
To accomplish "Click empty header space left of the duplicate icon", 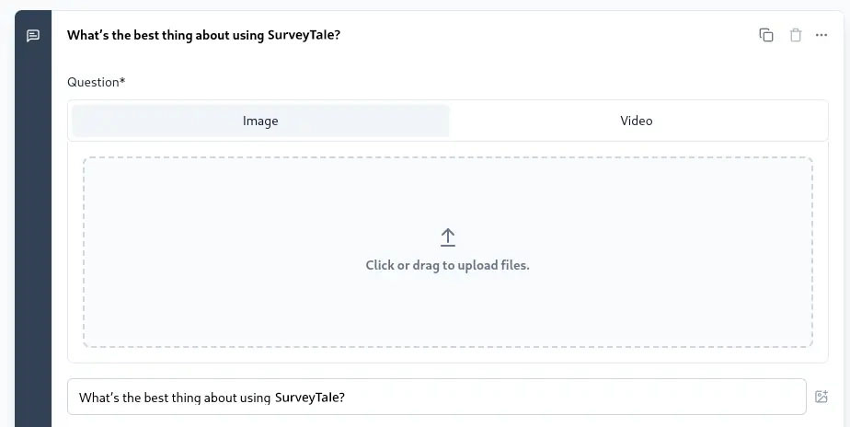I will [x=552, y=35].
